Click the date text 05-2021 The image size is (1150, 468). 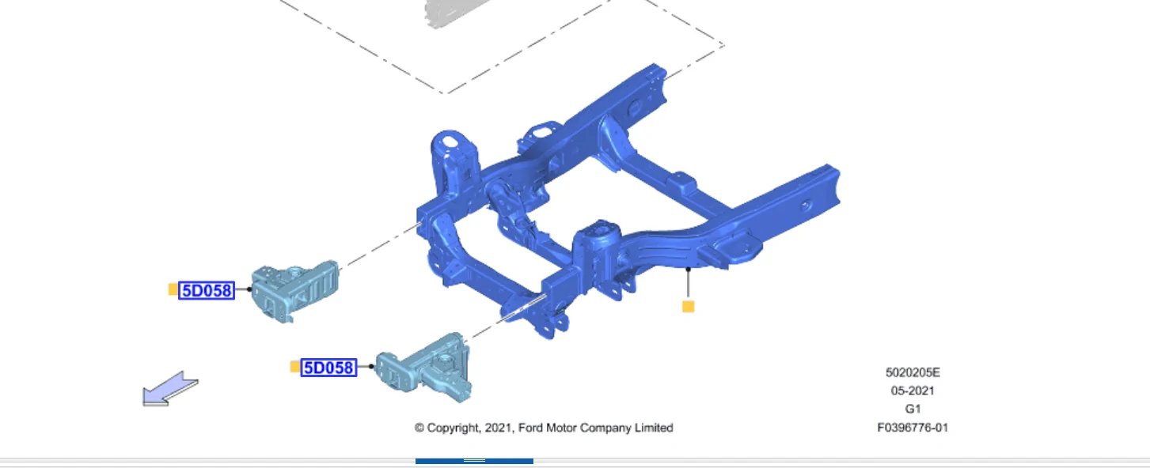pyautogui.click(x=913, y=391)
